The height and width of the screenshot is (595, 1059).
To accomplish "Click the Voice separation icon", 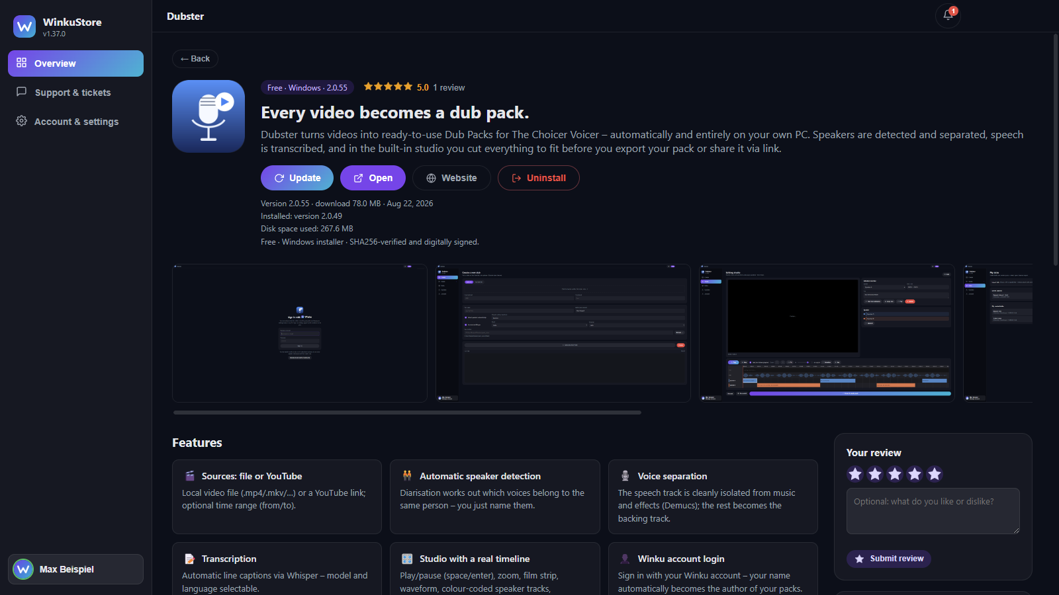I will (x=625, y=476).
